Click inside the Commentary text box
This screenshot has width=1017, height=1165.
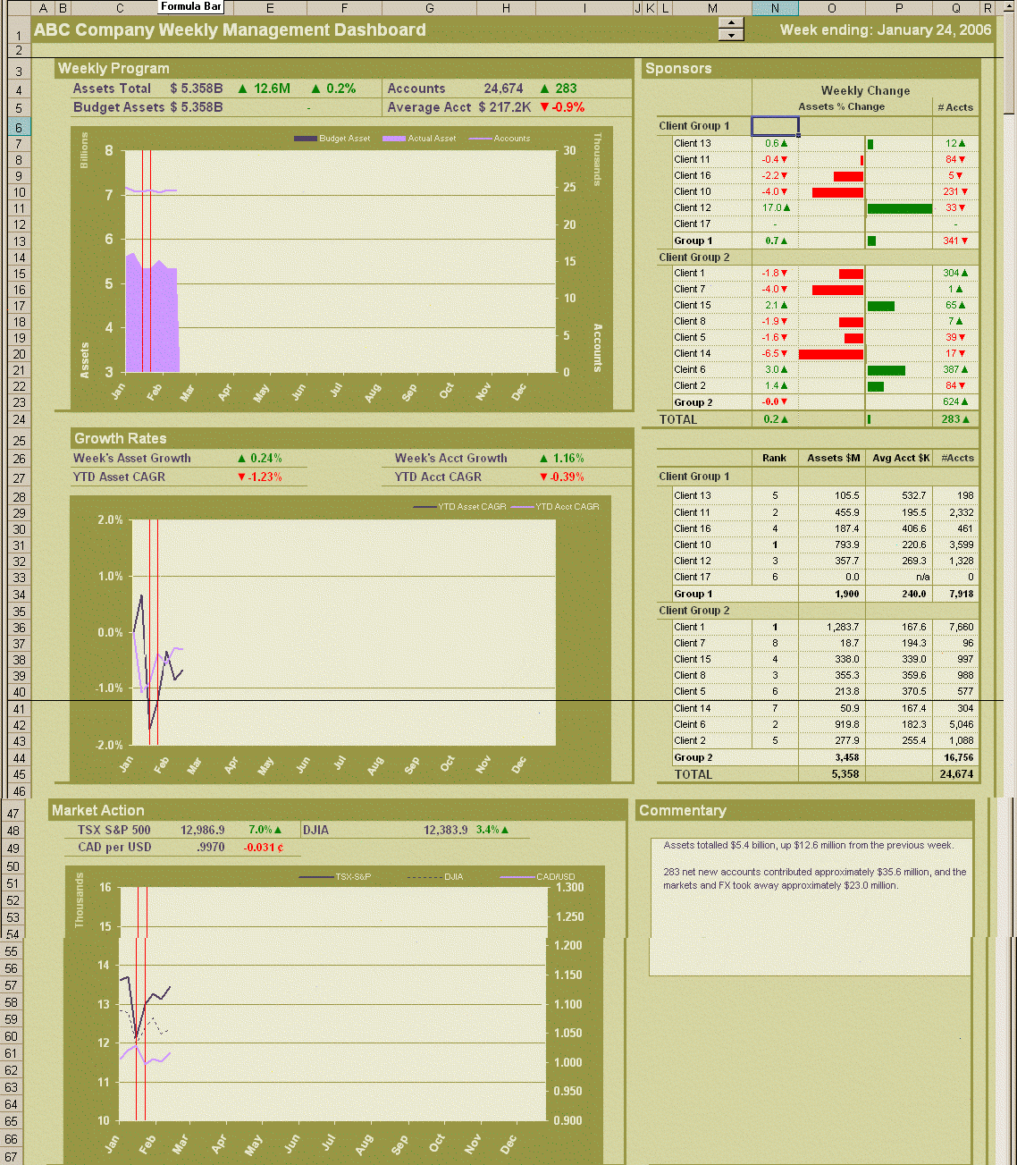809,903
